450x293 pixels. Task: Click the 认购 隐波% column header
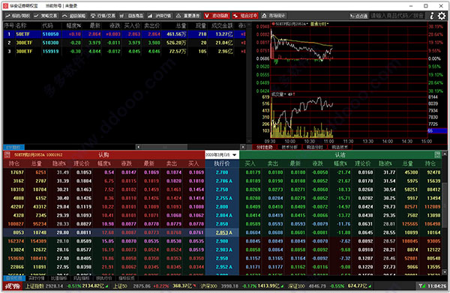coord(58,163)
